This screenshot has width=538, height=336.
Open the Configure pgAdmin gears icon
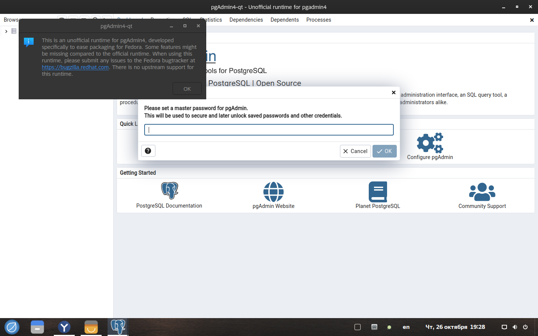pos(430,143)
